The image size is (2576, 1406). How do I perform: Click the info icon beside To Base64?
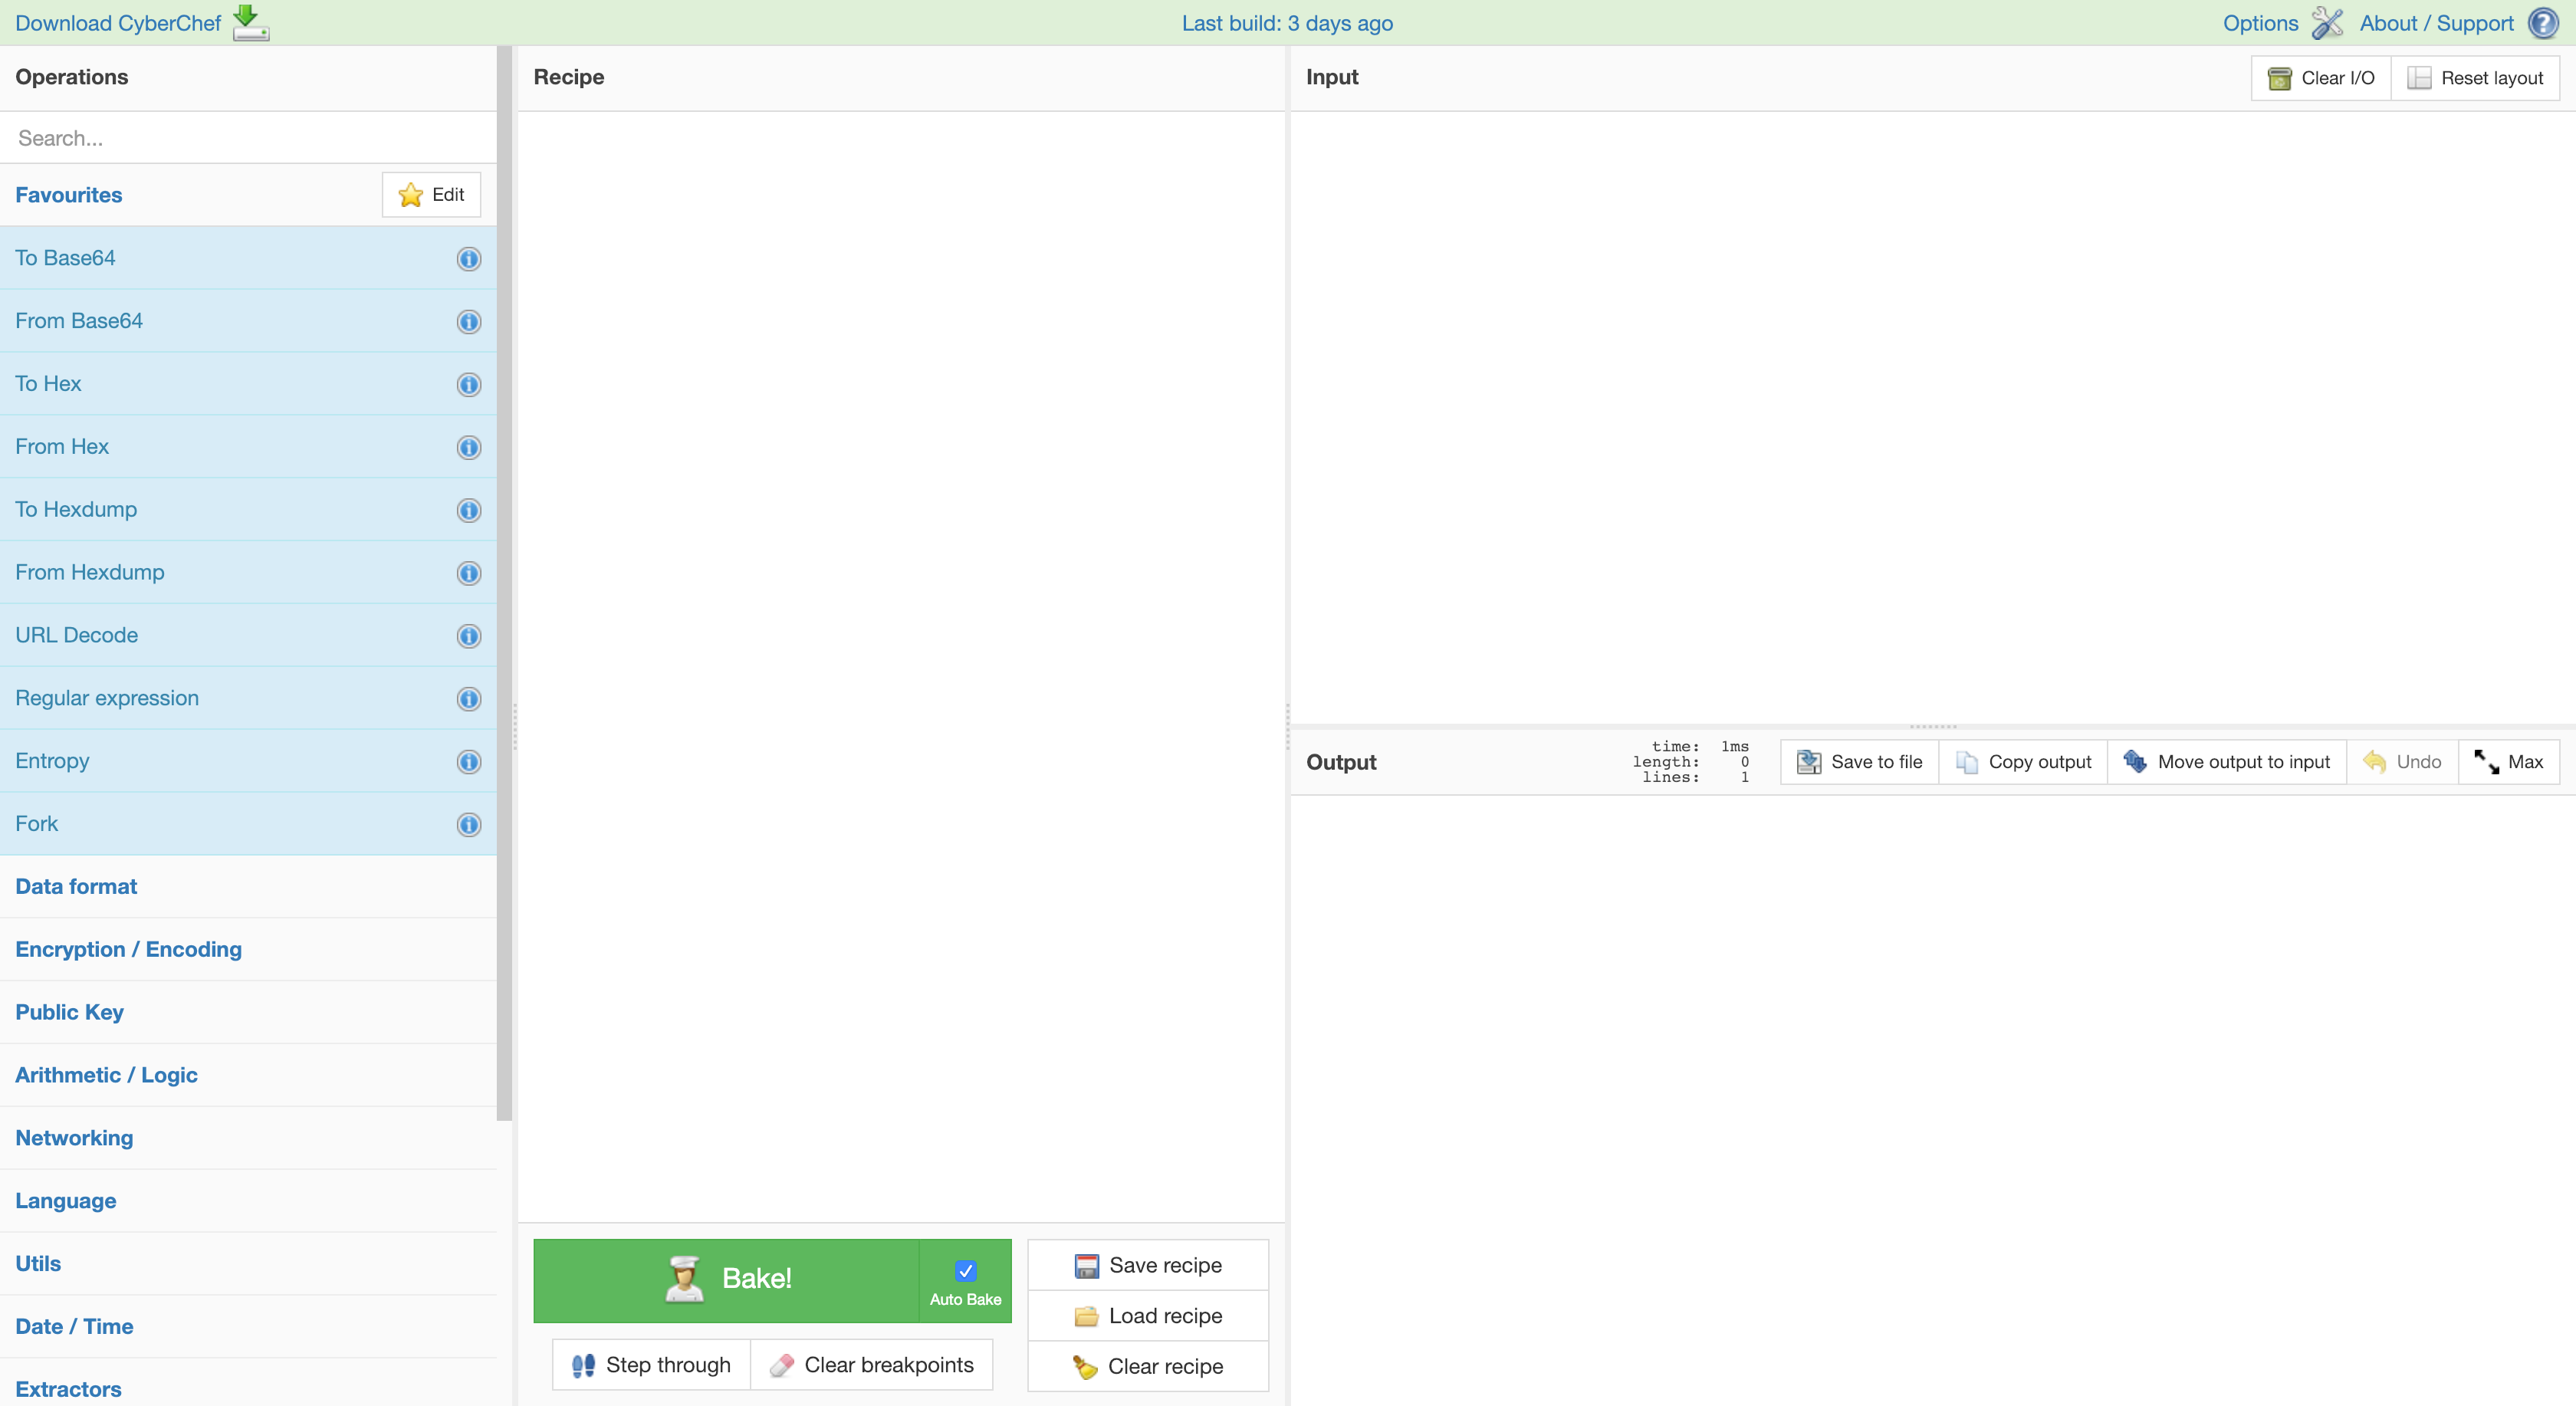click(468, 259)
